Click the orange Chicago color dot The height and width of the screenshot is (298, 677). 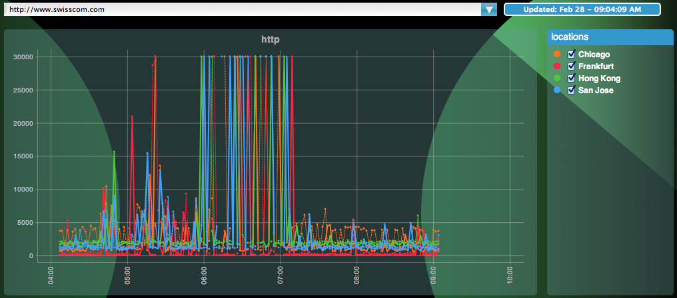click(x=557, y=55)
